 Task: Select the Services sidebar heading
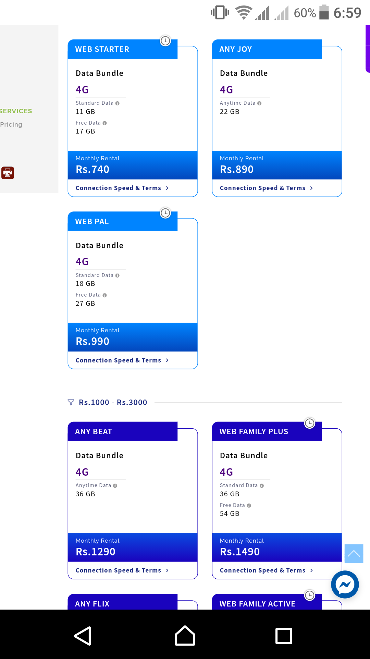[16, 111]
